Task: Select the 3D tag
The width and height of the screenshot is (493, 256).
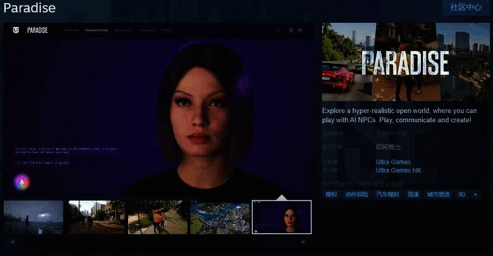Action: (462, 194)
